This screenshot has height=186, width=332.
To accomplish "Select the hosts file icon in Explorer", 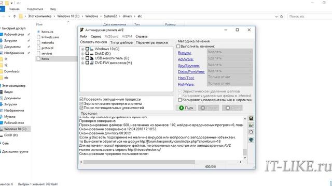I will tap(38, 59).
